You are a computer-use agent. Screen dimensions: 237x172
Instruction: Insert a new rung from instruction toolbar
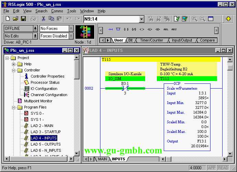110,30
